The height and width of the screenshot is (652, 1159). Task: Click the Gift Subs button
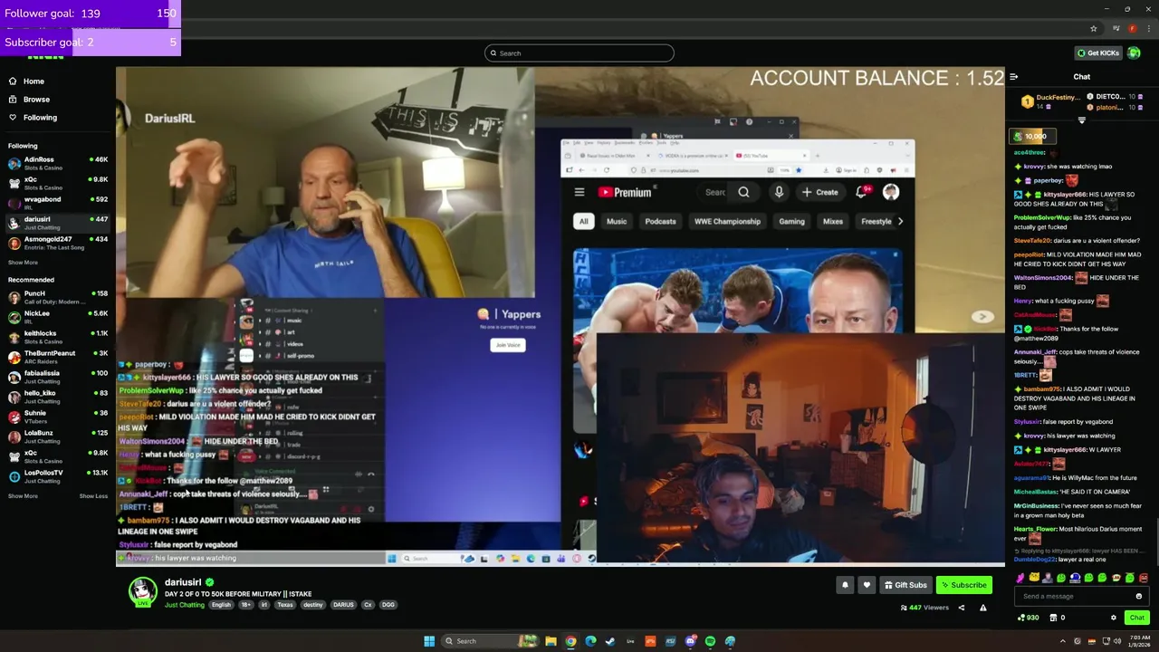(905, 585)
